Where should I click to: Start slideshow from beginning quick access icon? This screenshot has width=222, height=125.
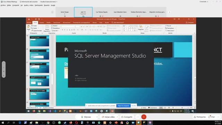(39, 19)
